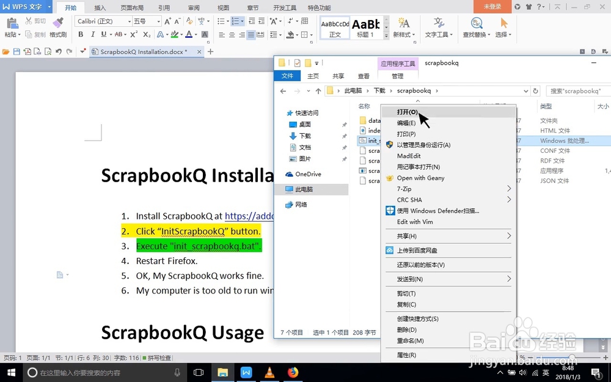The width and height of the screenshot is (611, 382).
Task: Click the Windows Start button
Action: (x=11, y=373)
